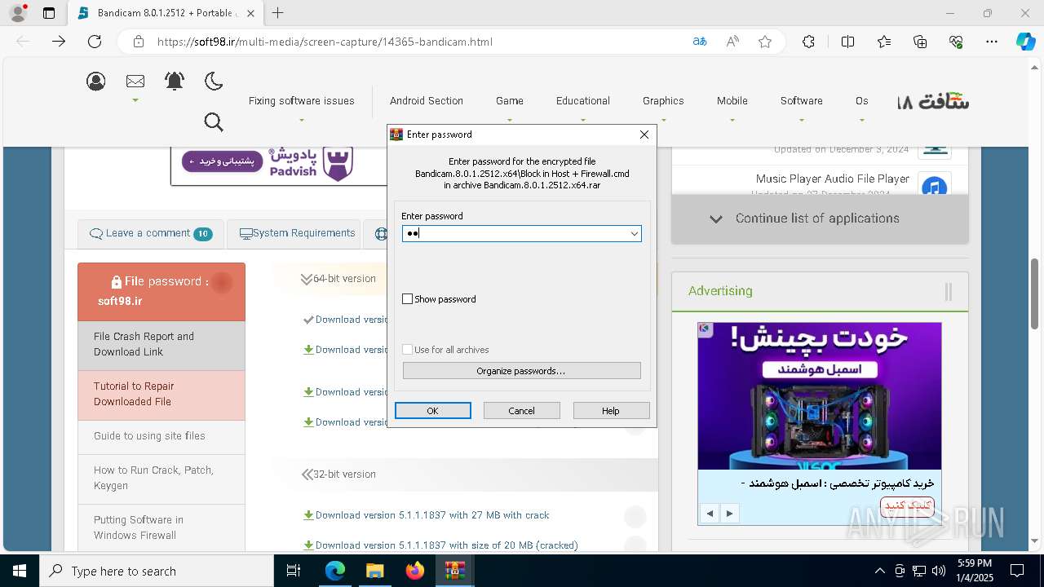Click the site search magnifier icon

click(214, 122)
